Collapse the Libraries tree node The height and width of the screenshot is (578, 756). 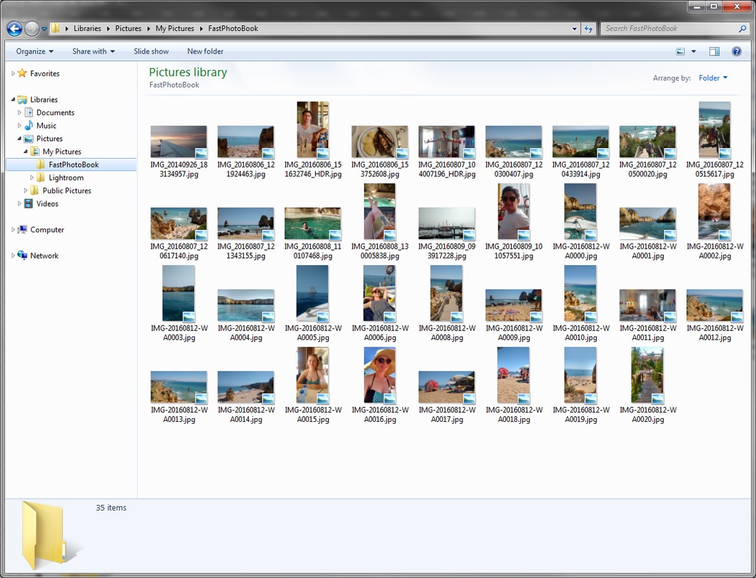[13, 99]
